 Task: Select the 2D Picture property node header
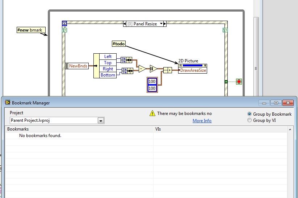[x=193, y=66]
